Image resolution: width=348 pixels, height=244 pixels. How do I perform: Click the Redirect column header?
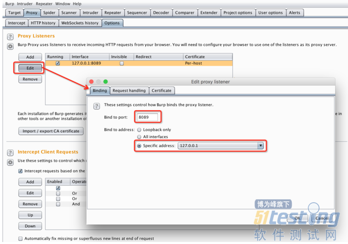[x=159, y=57]
